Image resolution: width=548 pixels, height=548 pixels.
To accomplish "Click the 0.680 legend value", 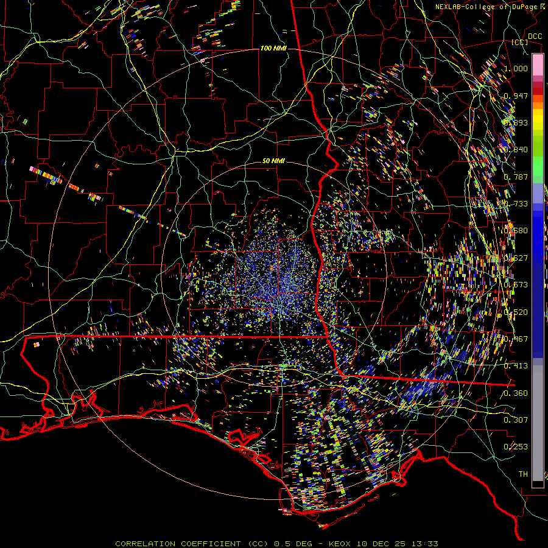I will [516, 231].
